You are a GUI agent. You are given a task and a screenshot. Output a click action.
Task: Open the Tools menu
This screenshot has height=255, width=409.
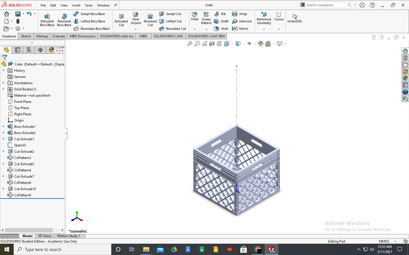tap(89, 5)
